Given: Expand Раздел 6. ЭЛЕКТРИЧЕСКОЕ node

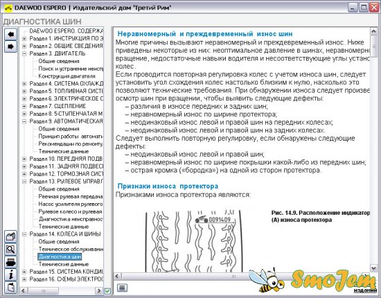Looking at the screenshot, I should [24, 99].
